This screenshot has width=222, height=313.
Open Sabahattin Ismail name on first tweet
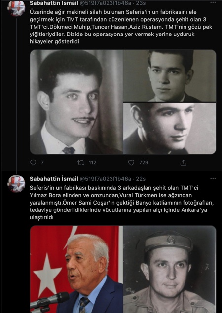coord(54,3)
